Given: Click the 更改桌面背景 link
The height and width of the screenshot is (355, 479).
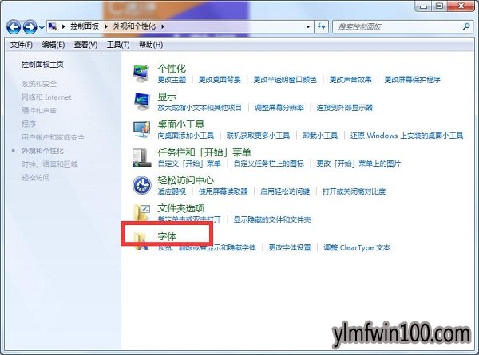Looking at the screenshot, I should (x=220, y=80).
